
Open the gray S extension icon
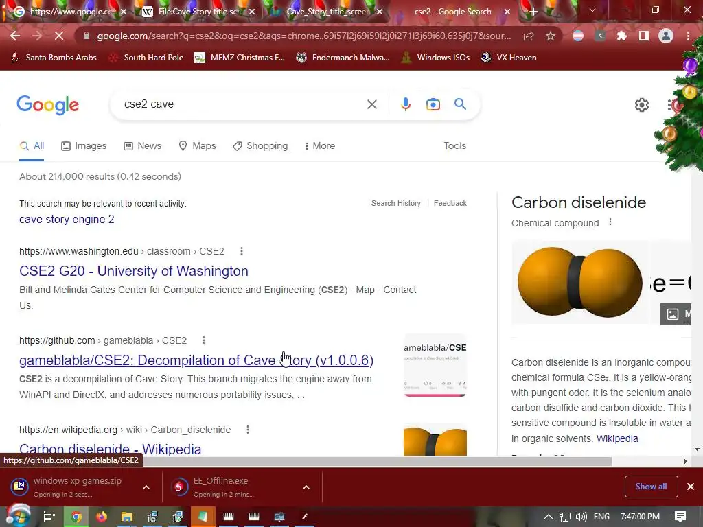pyautogui.click(x=600, y=36)
